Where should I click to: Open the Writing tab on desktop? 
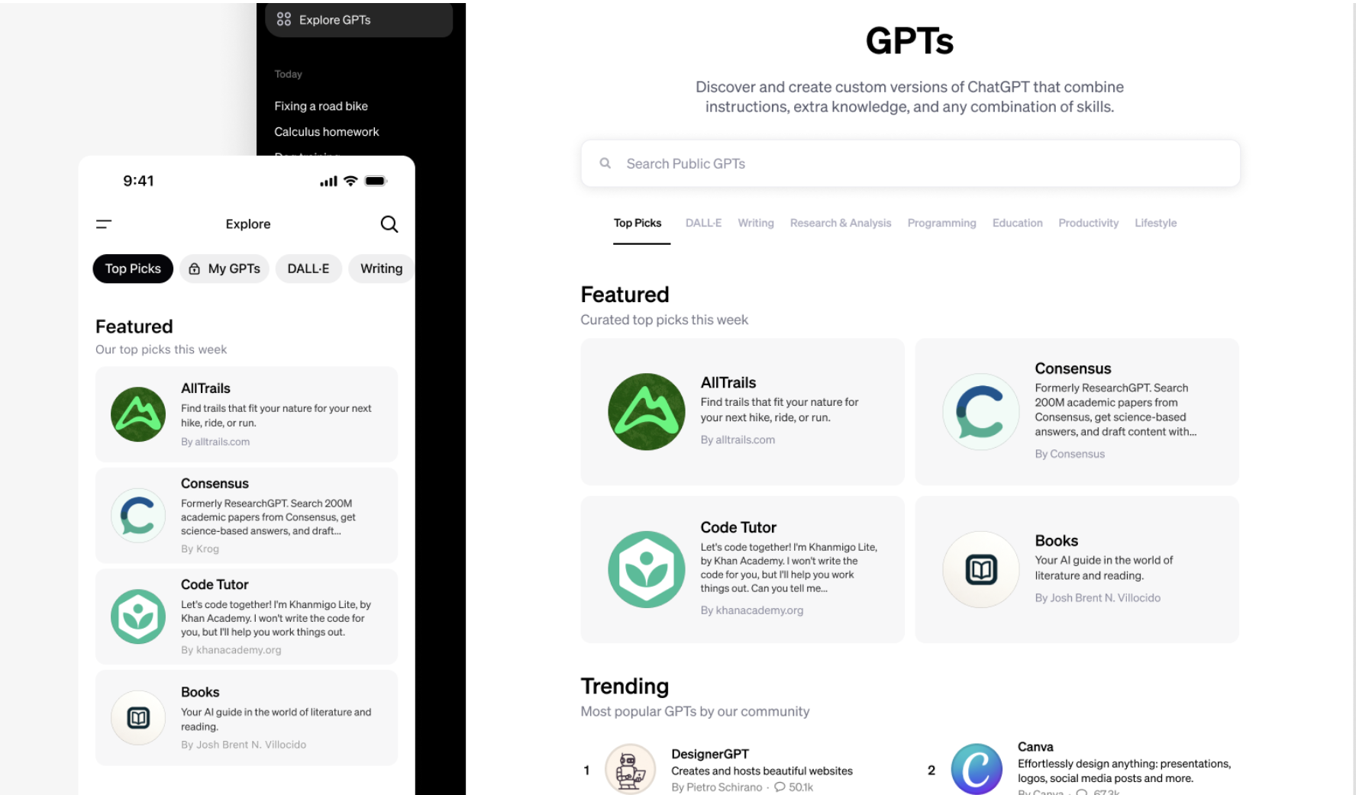(756, 223)
